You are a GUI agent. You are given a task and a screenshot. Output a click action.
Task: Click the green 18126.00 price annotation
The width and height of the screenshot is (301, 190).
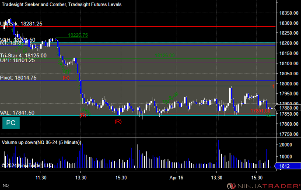coord(164,56)
